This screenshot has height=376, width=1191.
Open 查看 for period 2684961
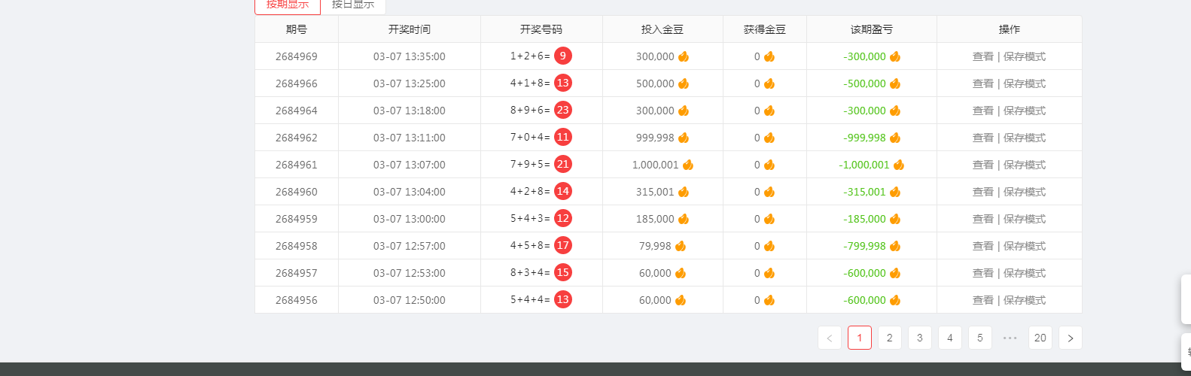pos(982,165)
